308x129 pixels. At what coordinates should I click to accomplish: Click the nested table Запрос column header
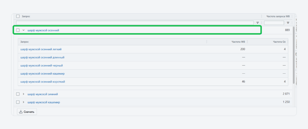point(25,42)
